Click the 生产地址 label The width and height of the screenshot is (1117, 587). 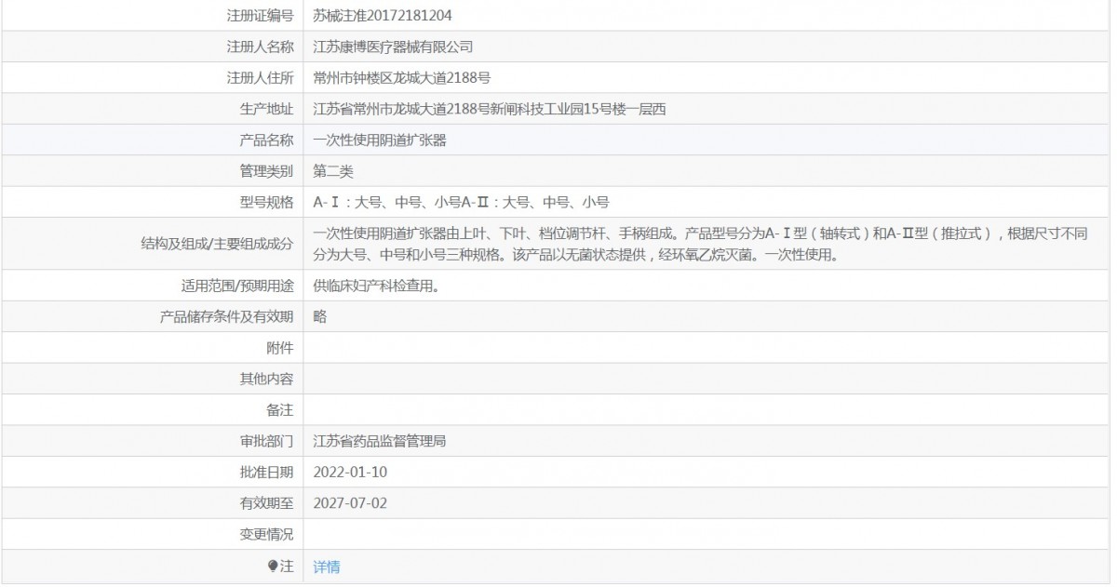(x=266, y=109)
